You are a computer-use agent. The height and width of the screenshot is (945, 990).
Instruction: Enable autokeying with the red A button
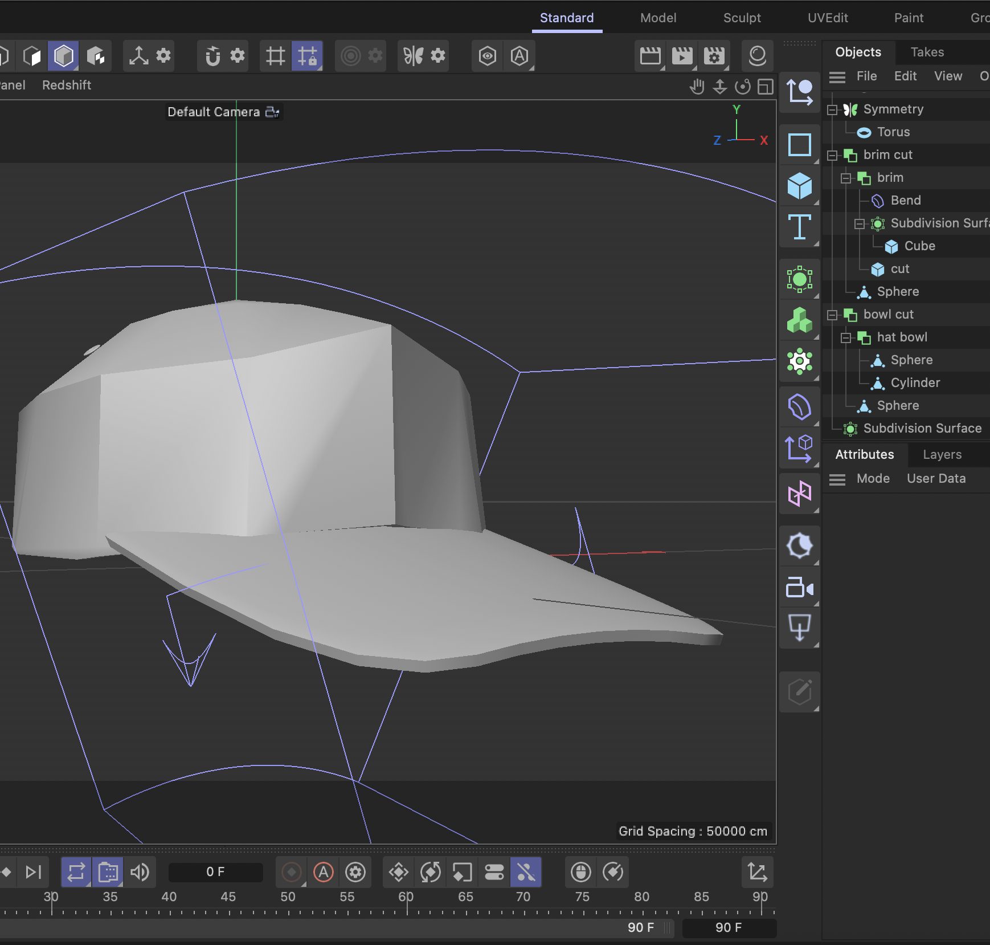[323, 872]
